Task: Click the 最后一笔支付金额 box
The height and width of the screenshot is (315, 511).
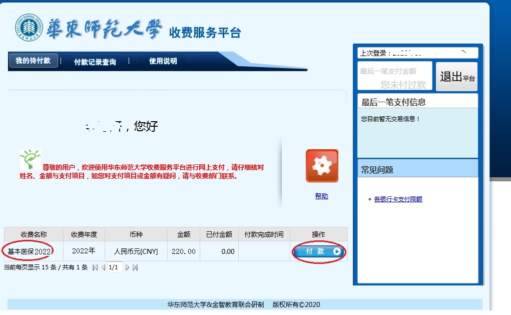Action: [395, 76]
